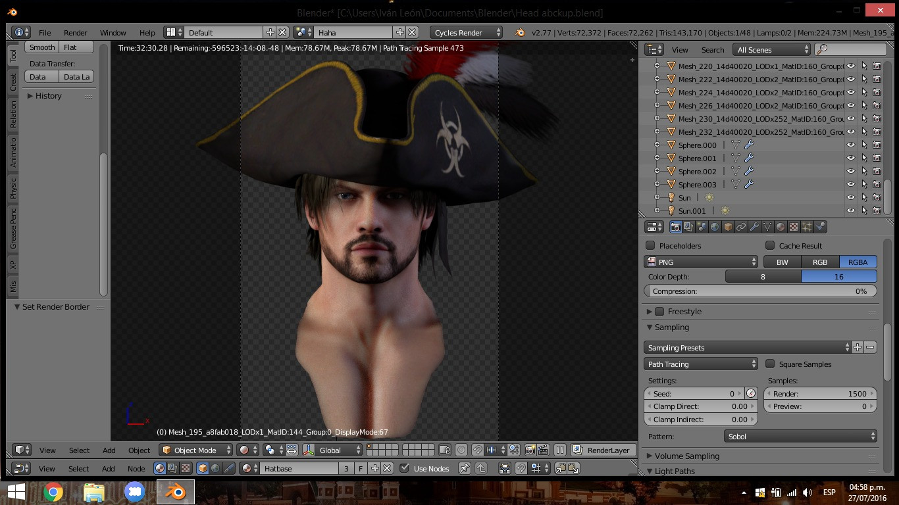Open the Object Mode dropdown
The height and width of the screenshot is (505, 899).
196,450
